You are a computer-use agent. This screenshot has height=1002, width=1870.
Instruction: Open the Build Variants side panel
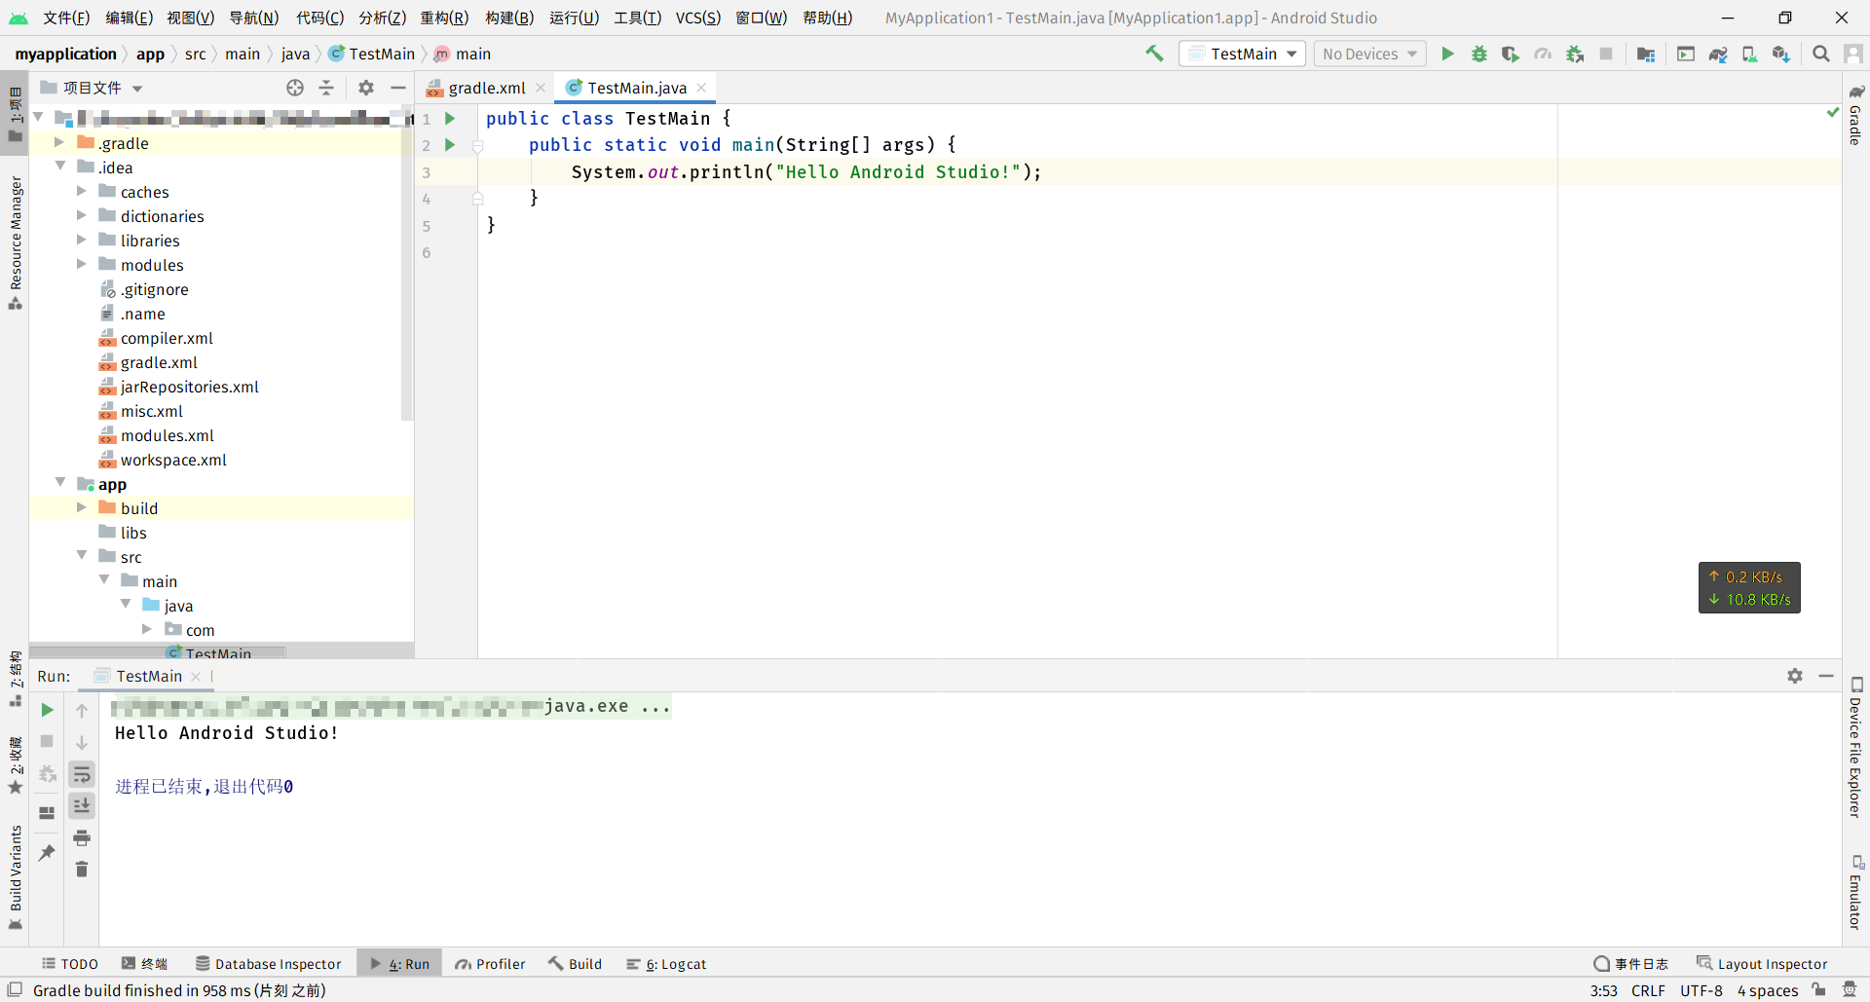[x=16, y=876]
